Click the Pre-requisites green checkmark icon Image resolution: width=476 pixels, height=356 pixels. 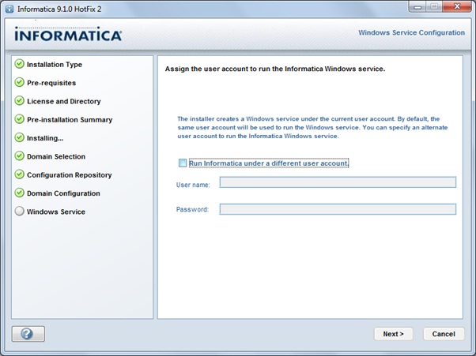point(20,82)
